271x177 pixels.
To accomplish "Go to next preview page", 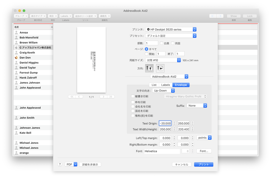I will [103, 97].
